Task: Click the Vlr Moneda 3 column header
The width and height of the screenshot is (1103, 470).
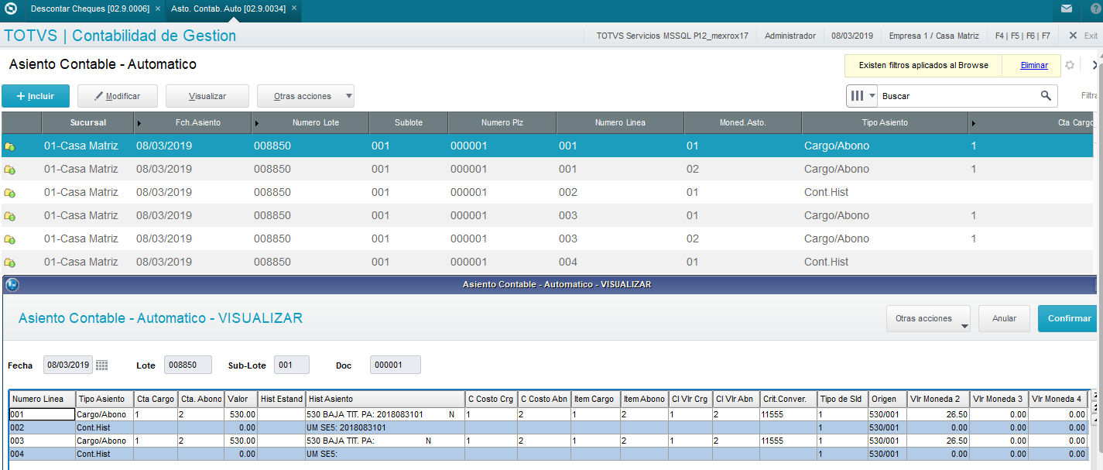Action: (x=998, y=399)
